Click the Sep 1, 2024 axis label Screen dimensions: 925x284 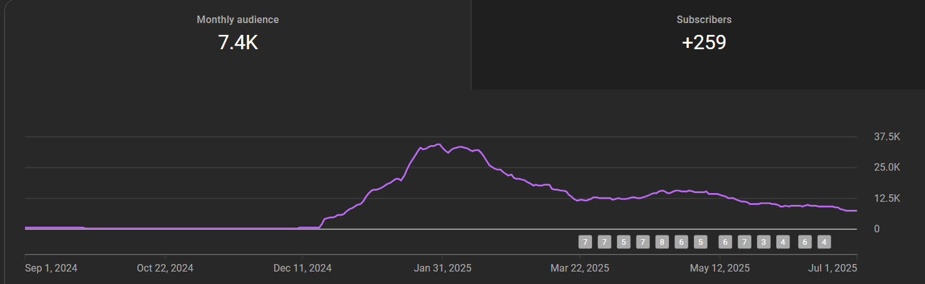pyautogui.click(x=51, y=268)
